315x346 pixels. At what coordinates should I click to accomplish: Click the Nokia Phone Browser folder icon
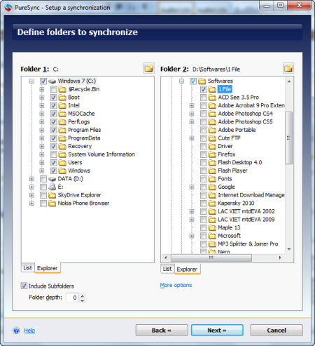52,204
